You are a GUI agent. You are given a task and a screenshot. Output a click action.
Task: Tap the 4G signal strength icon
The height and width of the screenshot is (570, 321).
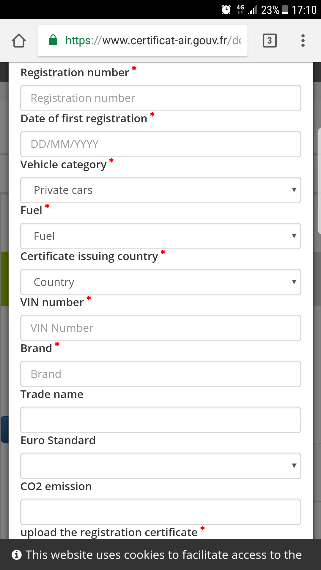[x=252, y=10]
